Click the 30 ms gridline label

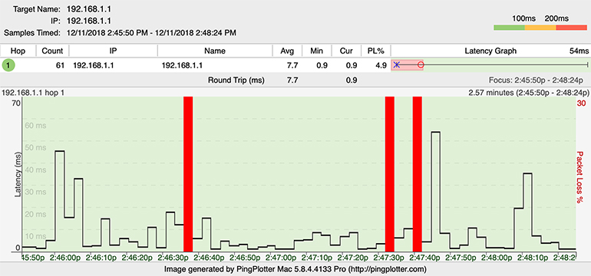click(35, 192)
